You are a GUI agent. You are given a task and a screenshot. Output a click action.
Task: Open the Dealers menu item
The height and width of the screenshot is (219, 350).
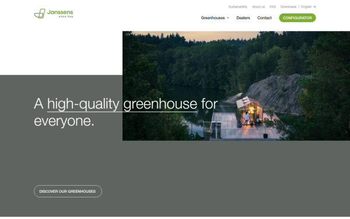pyautogui.click(x=243, y=18)
